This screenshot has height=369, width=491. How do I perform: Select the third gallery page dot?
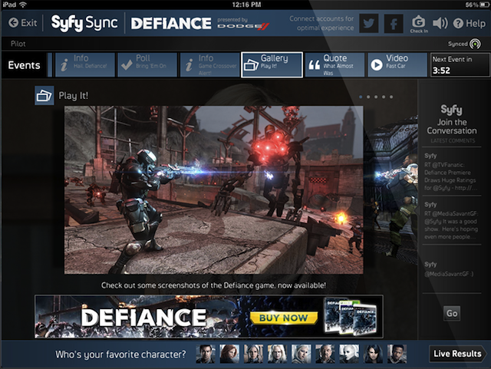pyautogui.click(x=376, y=97)
